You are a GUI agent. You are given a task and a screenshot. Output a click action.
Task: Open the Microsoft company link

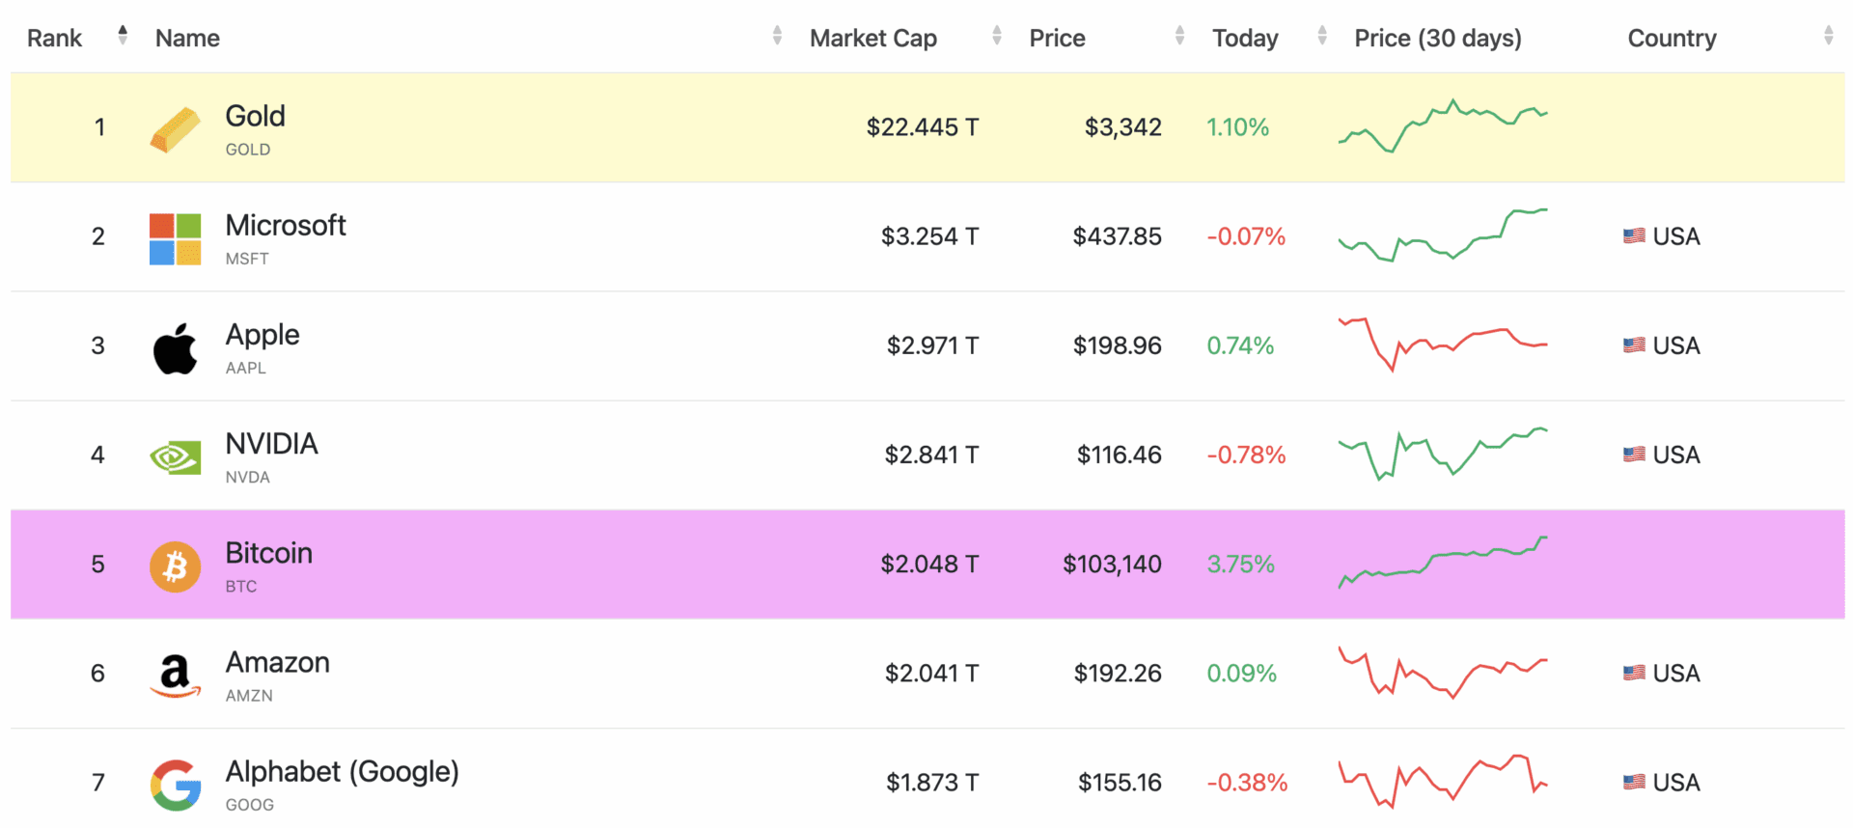coord(286,225)
